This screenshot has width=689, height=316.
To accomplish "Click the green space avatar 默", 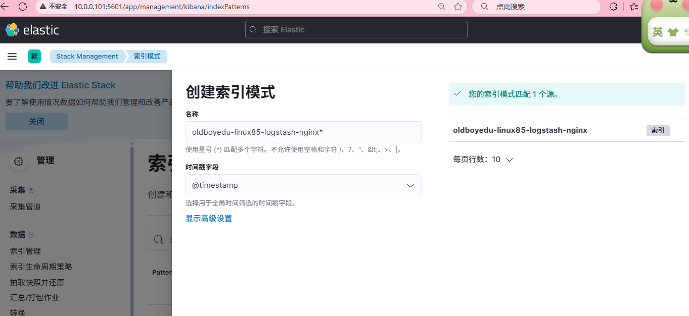I will [34, 57].
